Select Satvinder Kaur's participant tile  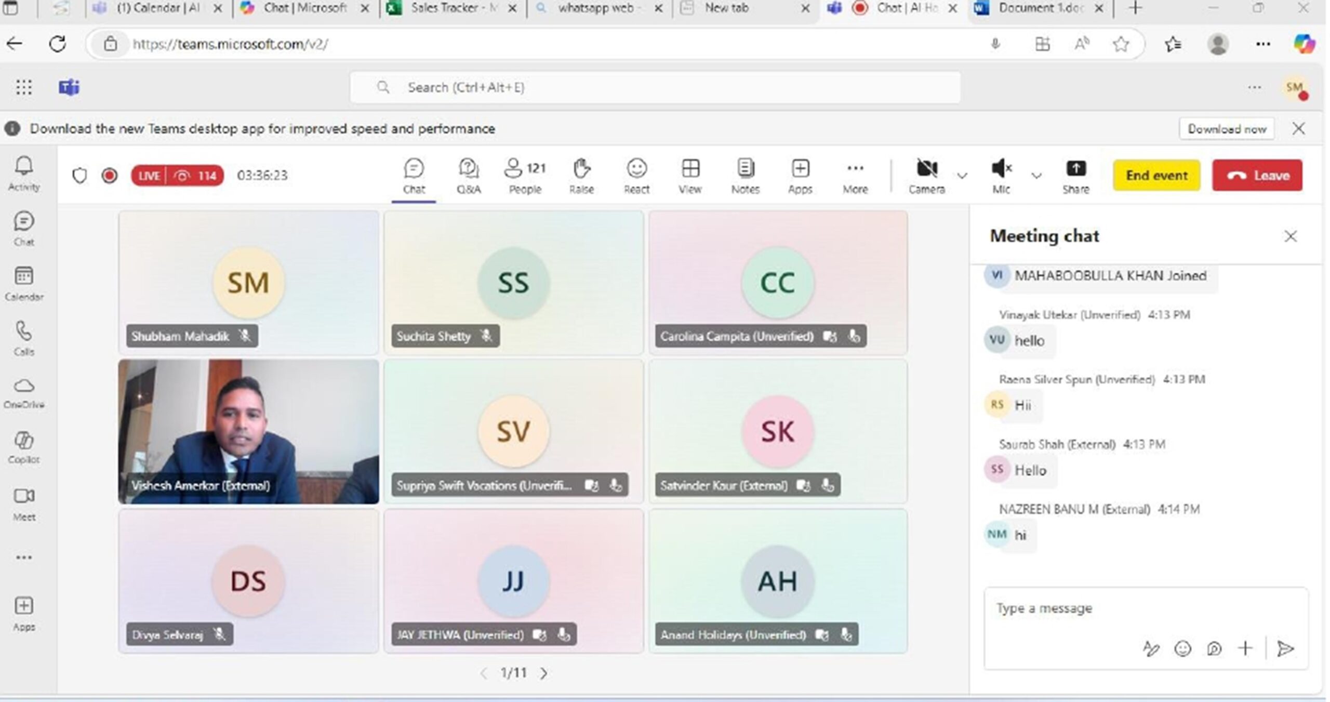pyautogui.click(x=778, y=432)
